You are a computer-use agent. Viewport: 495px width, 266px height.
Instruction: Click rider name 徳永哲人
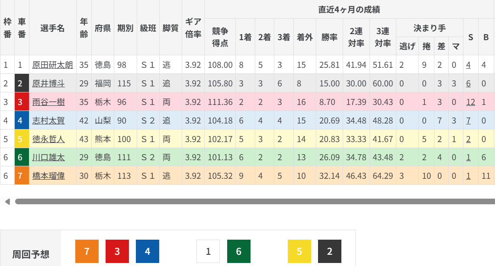[48, 139]
